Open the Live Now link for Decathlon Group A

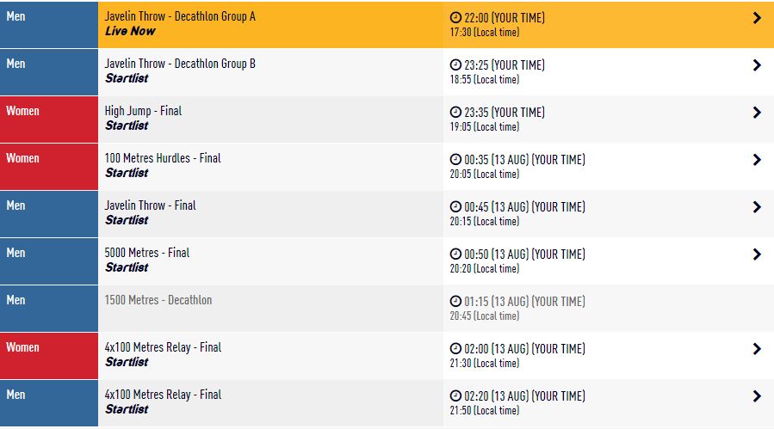coord(130,31)
